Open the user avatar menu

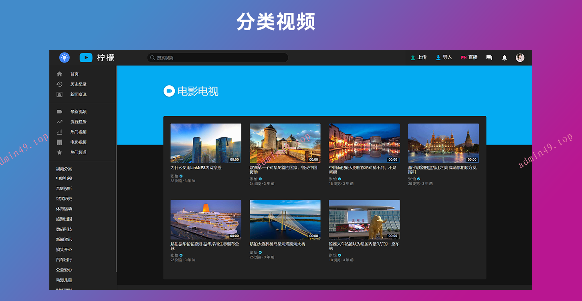tap(520, 58)
